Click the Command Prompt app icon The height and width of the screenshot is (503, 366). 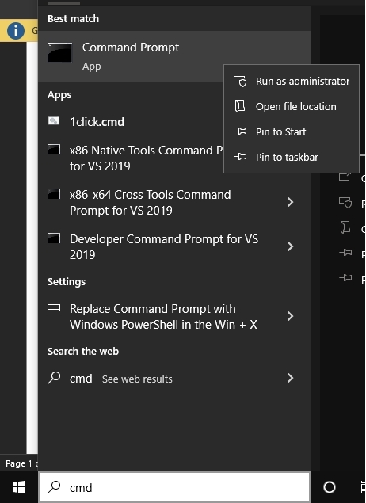59,52
